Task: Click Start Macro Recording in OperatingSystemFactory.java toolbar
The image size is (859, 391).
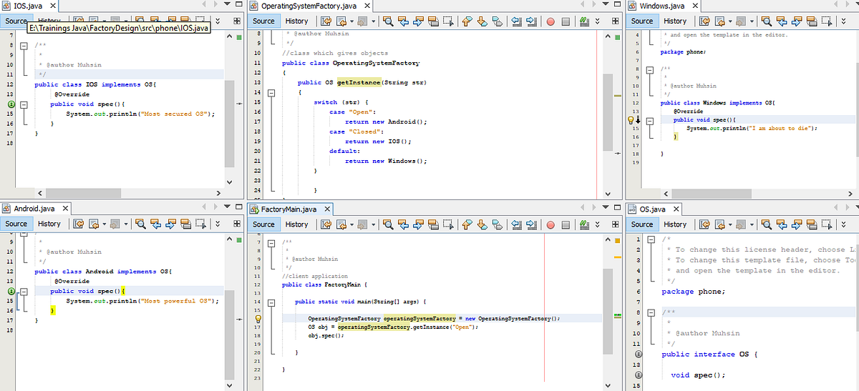Action: click(x=550, y=21)
